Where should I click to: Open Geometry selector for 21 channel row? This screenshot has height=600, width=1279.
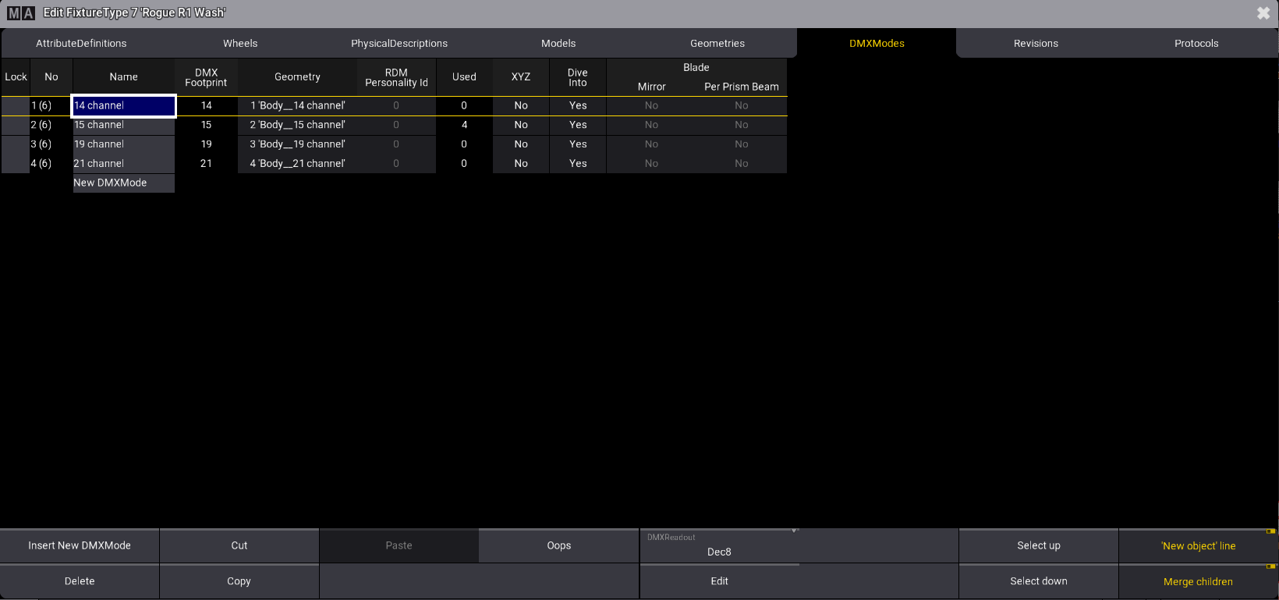point(297,164)
